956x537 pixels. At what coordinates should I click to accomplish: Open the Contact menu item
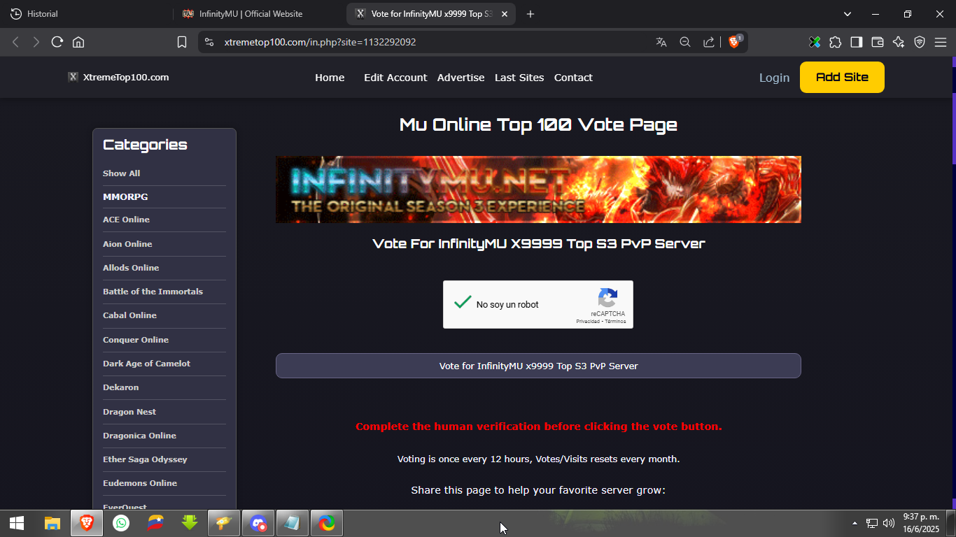(x=573, y=78)
